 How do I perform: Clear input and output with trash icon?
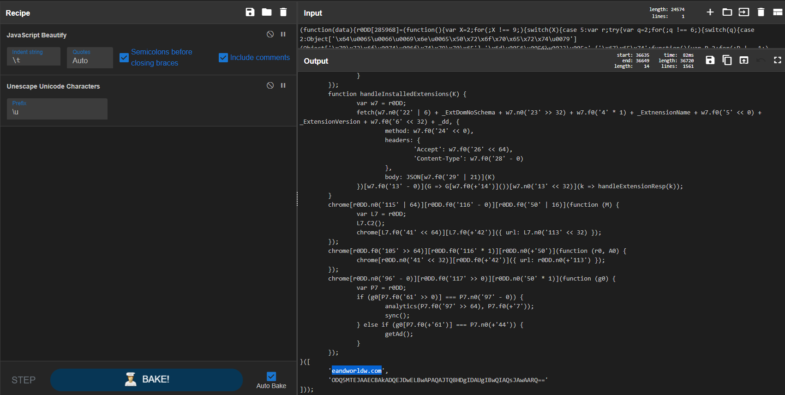pos(761,12)
